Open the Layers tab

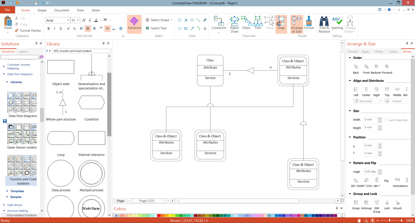pyautogui.click(x=23, y=52)
